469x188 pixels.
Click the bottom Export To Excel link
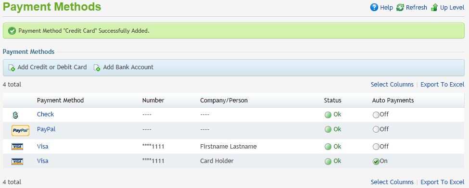click(x=443, y=182)
